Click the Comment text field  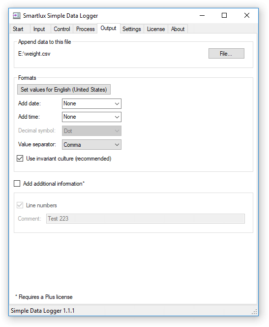[x=146, y=219]
